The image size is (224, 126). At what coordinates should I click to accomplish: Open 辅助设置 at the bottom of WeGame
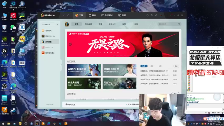71,104
